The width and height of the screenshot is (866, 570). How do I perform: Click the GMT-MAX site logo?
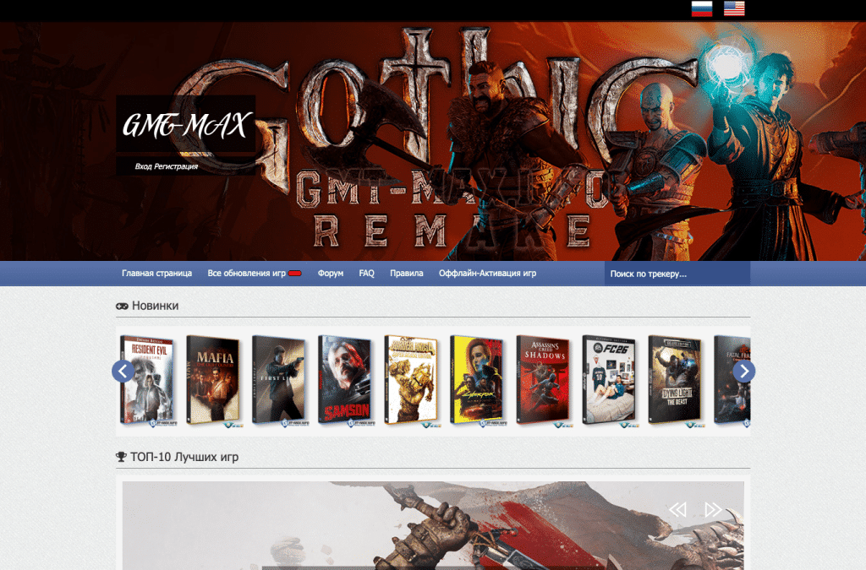click(x=185, y=124)
